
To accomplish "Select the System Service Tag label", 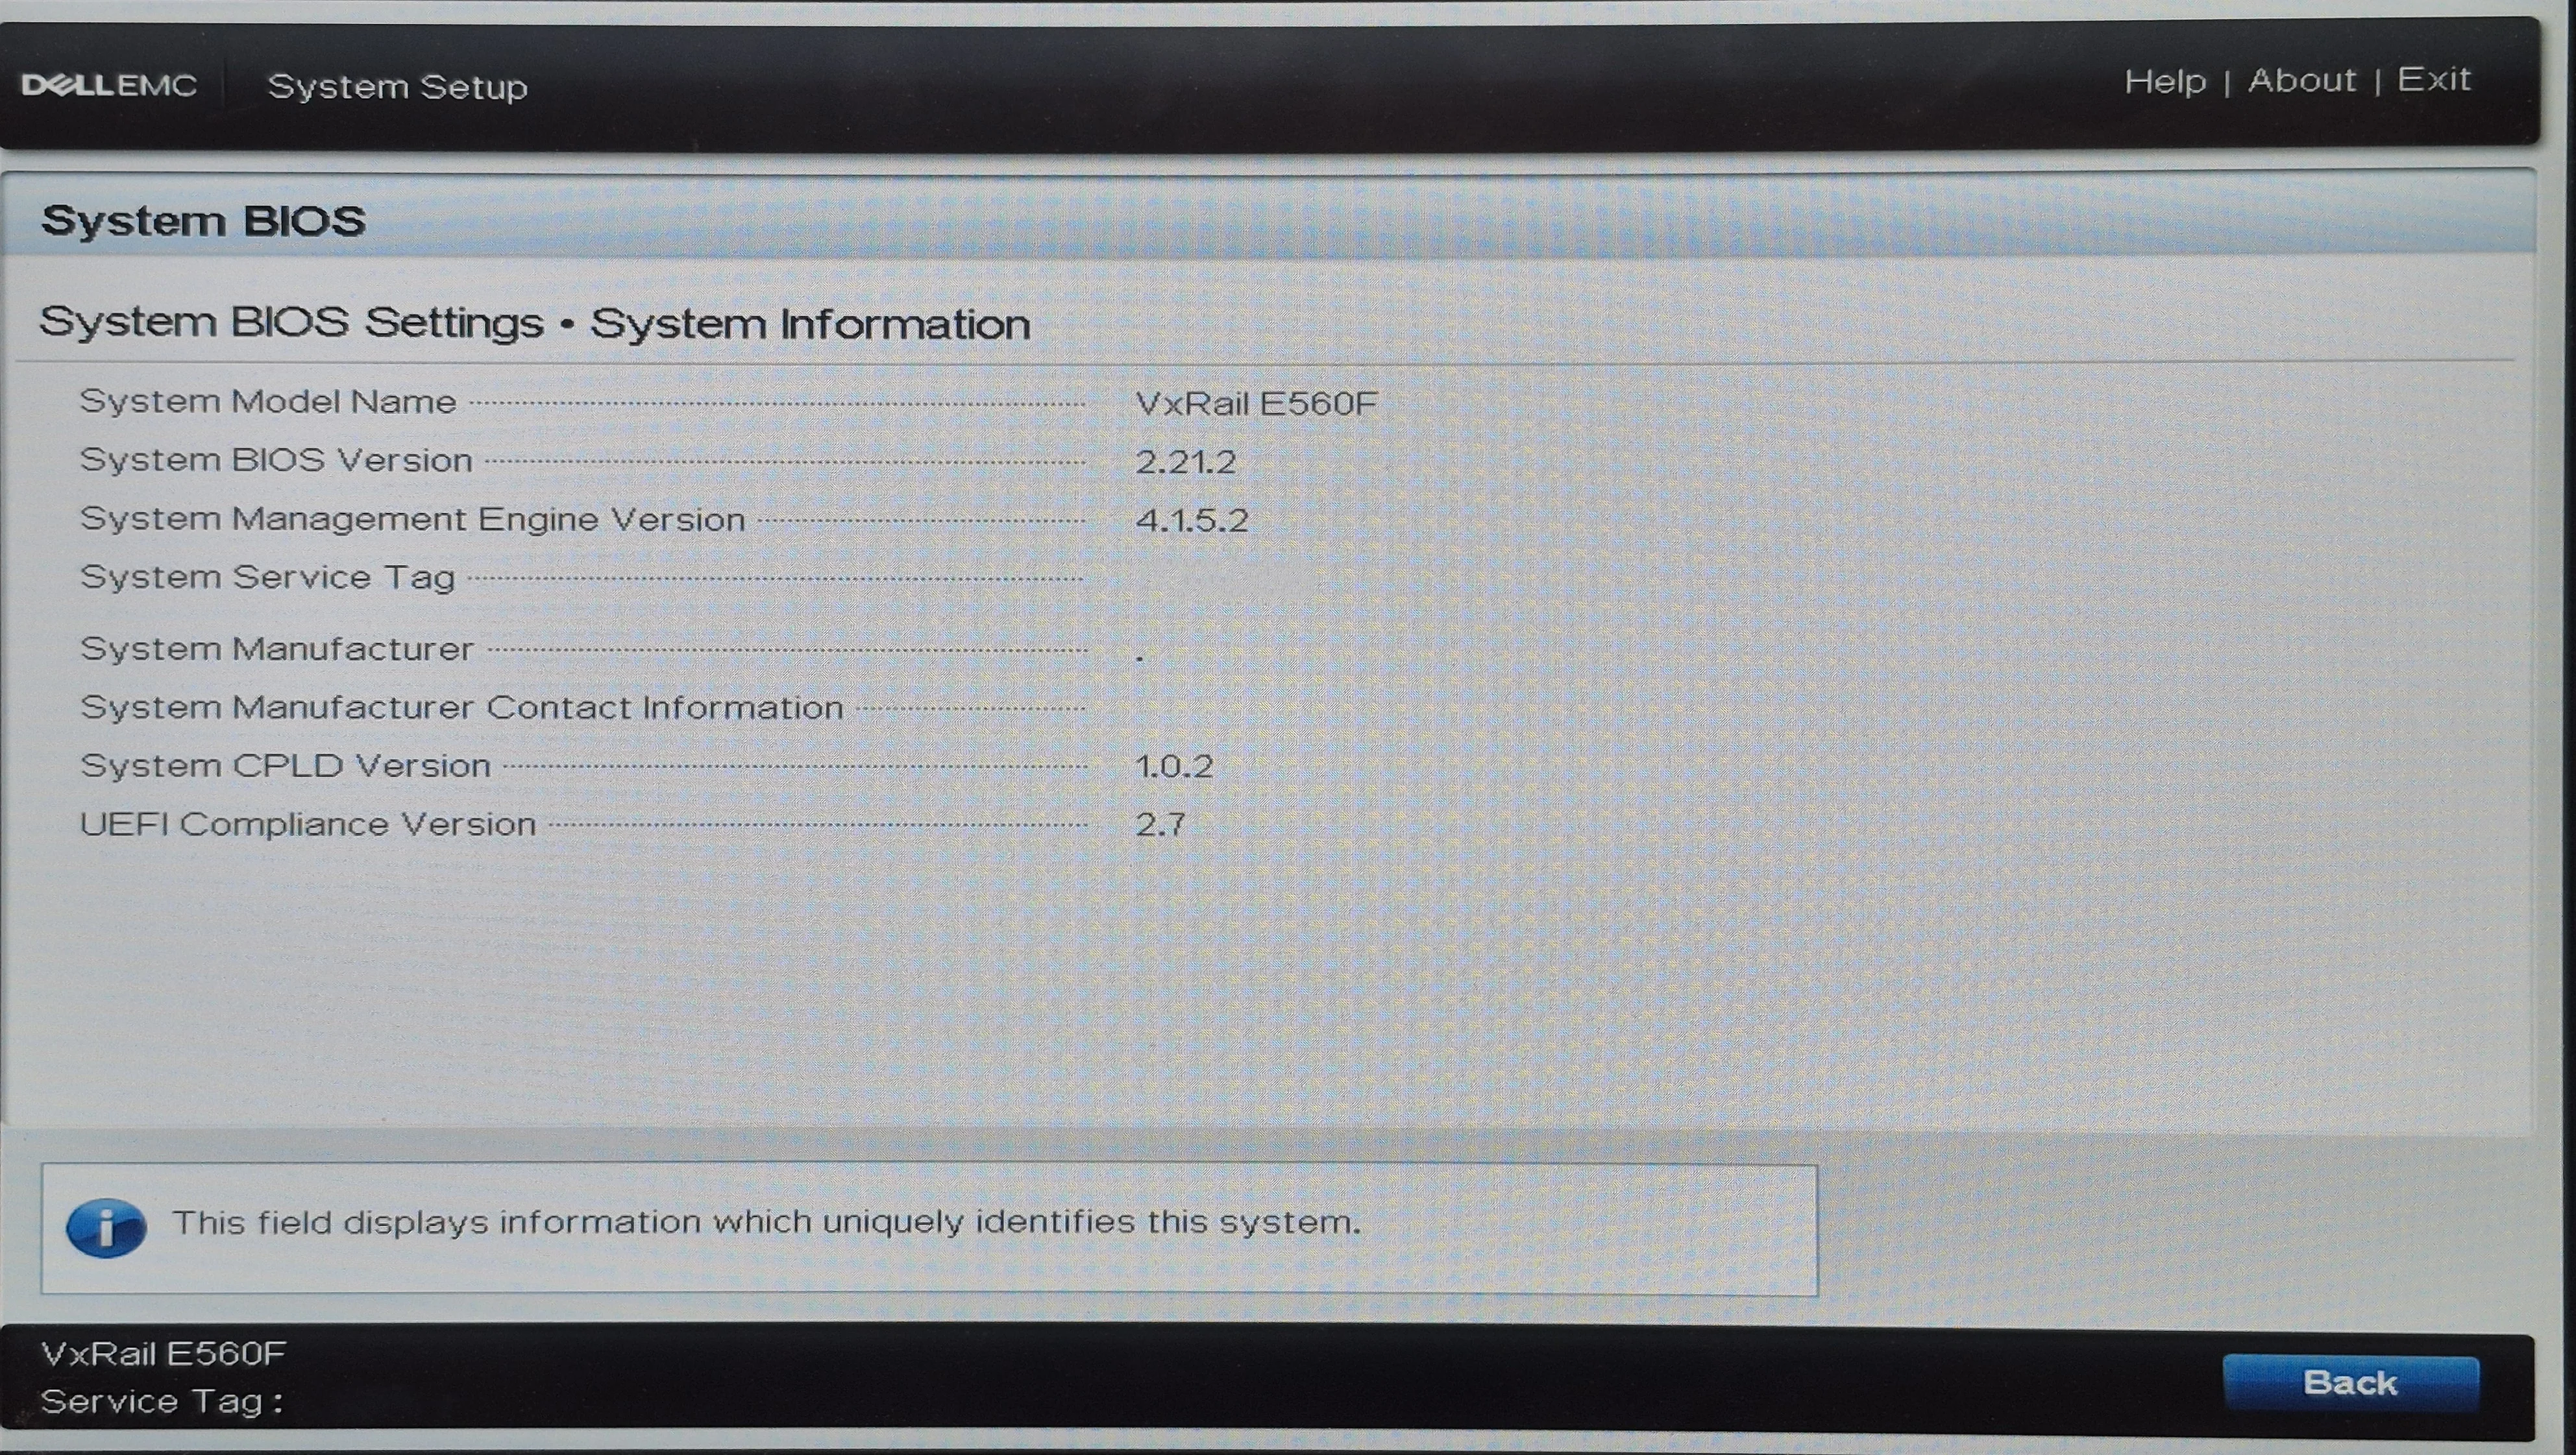I will pos(267,577).
